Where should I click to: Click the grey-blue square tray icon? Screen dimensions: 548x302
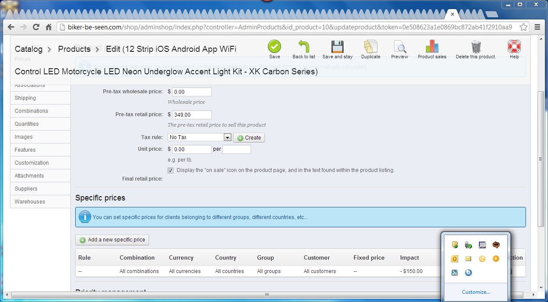click(x=455, y=273)
